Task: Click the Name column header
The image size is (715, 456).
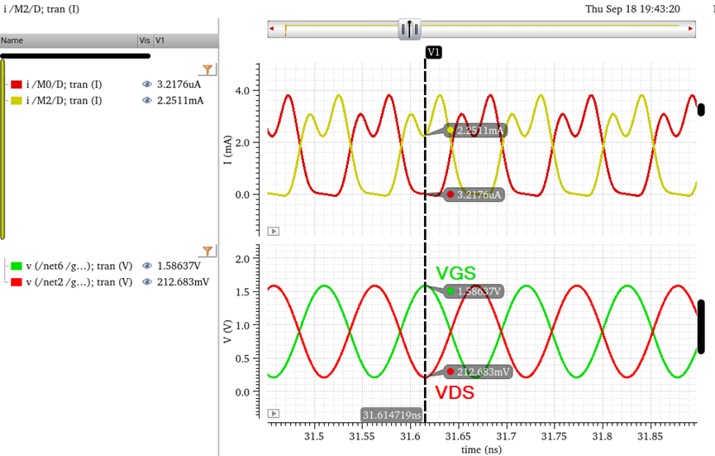Action: [68, 40]
